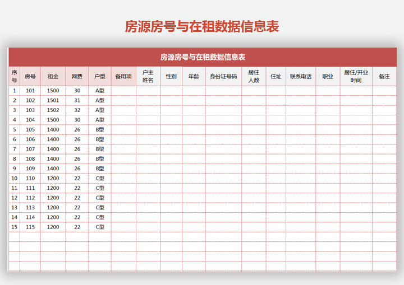Select unit type B型 in room 106 row
The height and width of the screenshot is (285, 404).
[x=100, y=139]
